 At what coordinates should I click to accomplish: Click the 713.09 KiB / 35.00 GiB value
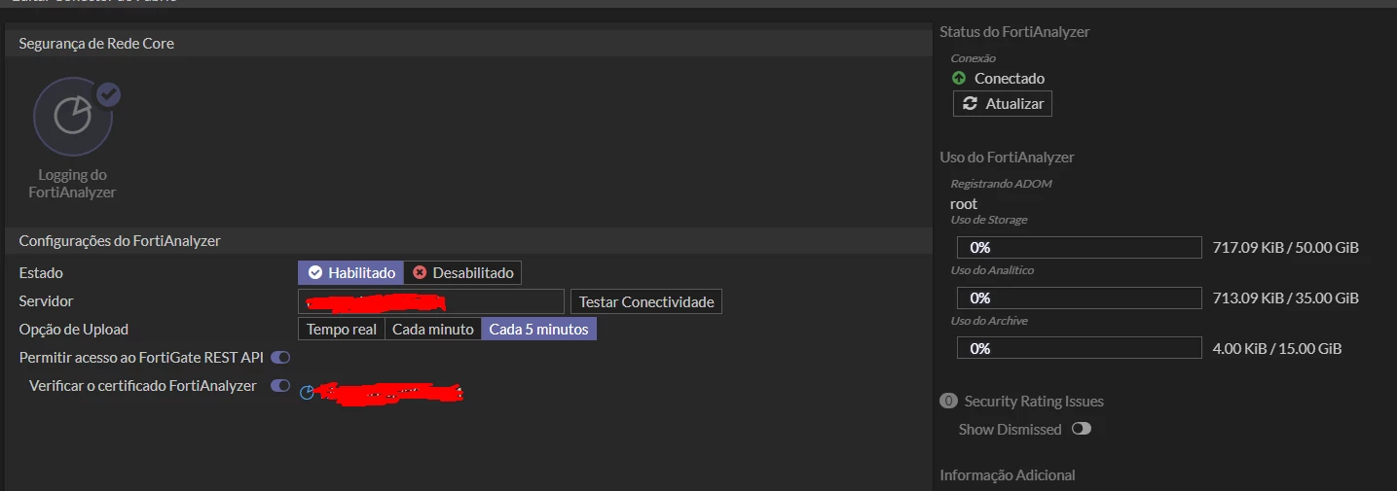[1285, 298]
